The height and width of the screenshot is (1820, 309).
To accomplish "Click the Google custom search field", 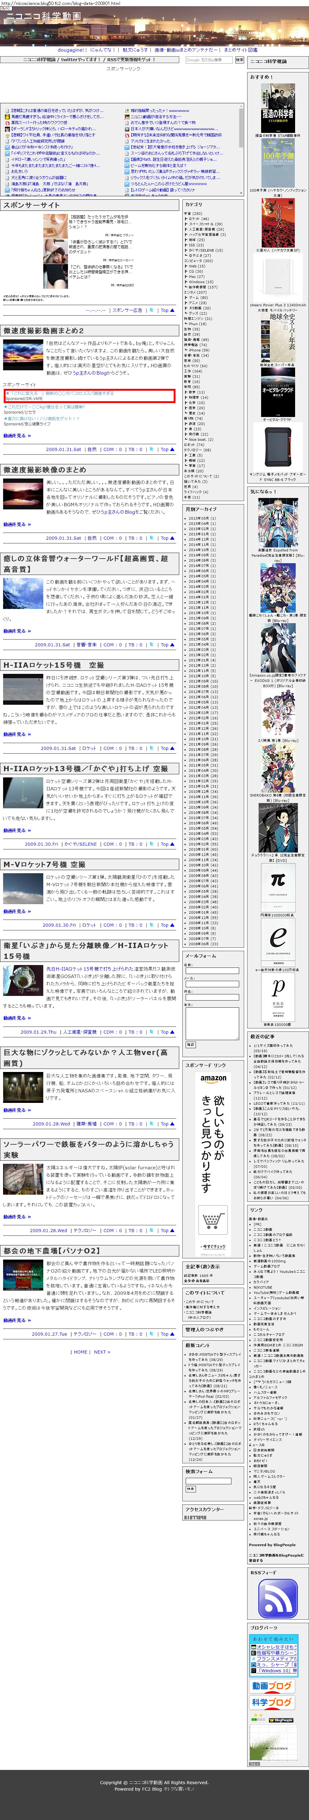I will (209, 60).
